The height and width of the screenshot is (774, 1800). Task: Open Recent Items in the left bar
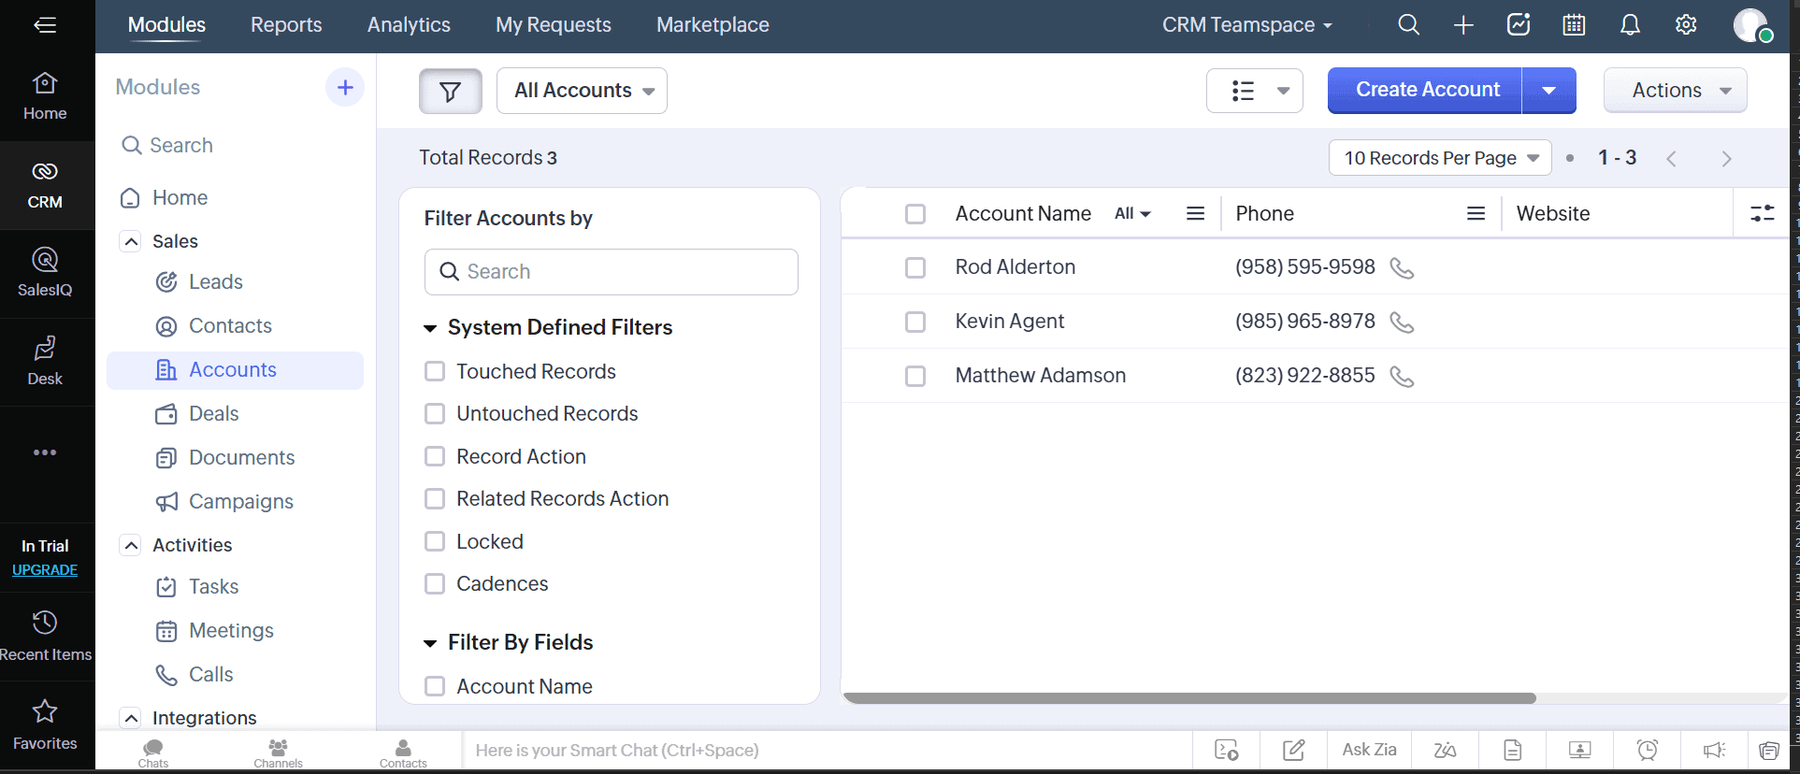45,635
